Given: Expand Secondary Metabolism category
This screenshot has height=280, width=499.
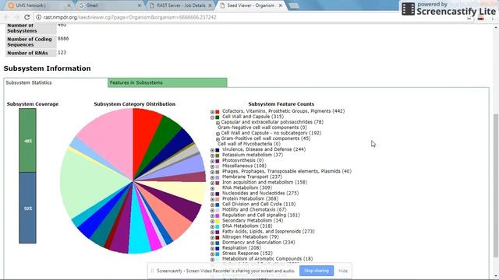Looking at the screenshot, I should click(212, 221).
